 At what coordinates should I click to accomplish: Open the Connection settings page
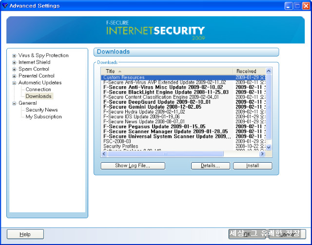pyautogui.click(x=38, y=89)
